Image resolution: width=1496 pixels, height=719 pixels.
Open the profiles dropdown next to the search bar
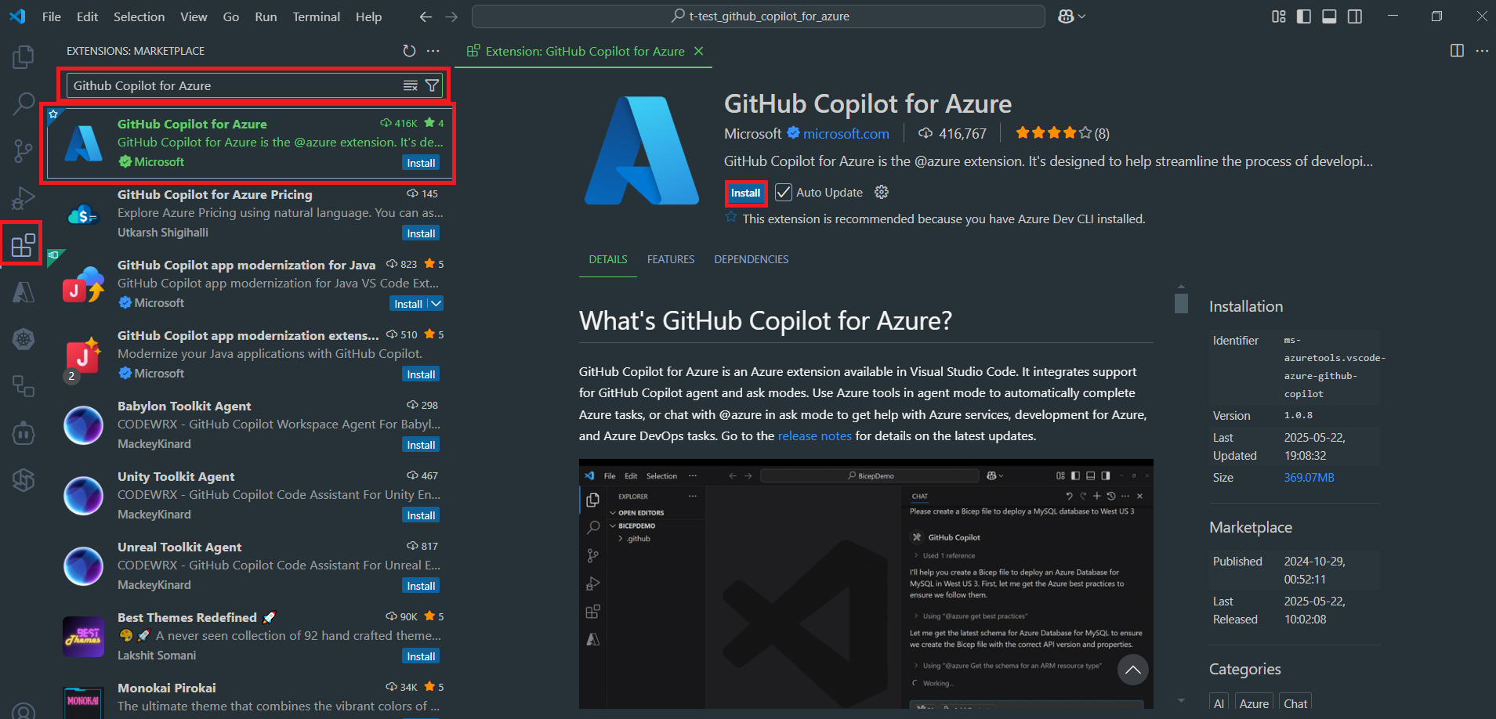[1070, 16]
